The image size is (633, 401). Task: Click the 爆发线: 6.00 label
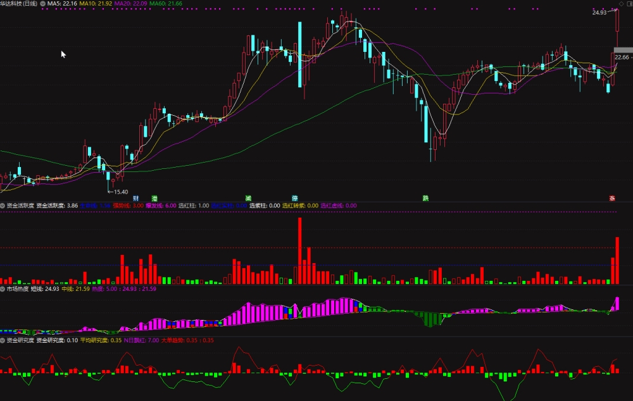click(161, 206)
